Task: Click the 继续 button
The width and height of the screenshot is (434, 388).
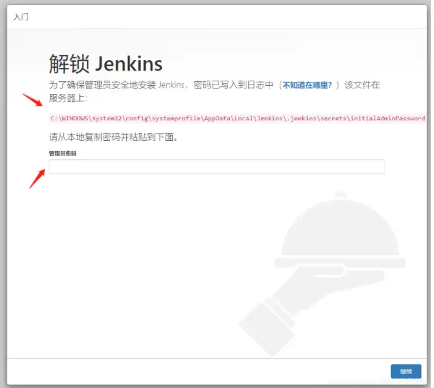Action: [406, 371]
